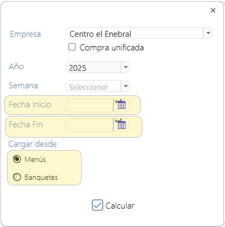Image resolution: width=225 pixels, height=227 pixels.
Task: Open the Fecha Fin calendar picker
Action: coord(121,124)
